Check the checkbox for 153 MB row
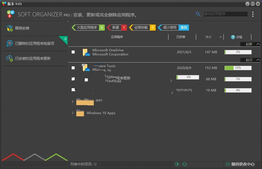Image resolution: width=262 pixels, height=169 pixels. [73, 68]
